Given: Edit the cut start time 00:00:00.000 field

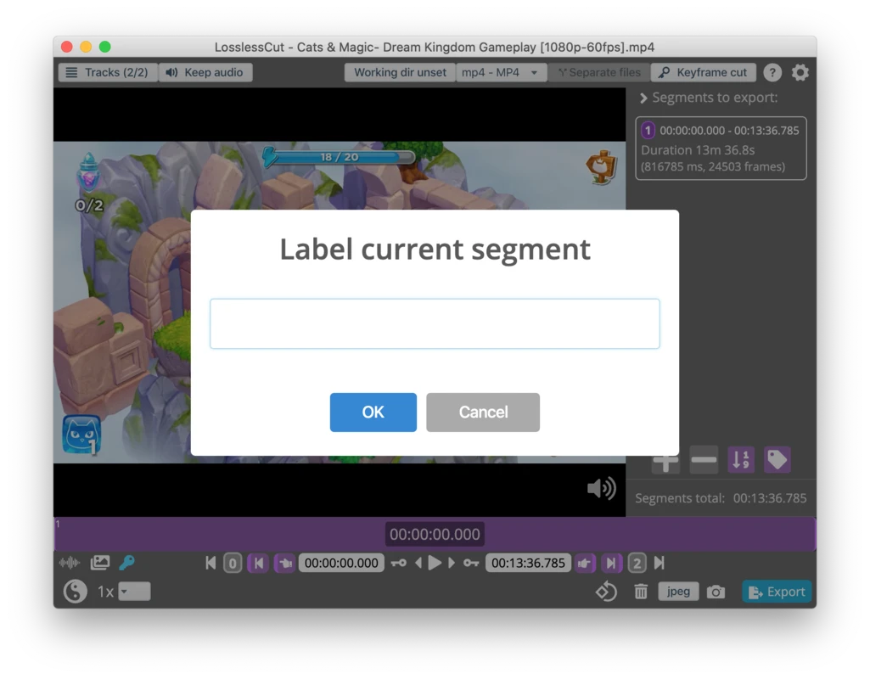Looking at the screenshot, I should [341, 563].
